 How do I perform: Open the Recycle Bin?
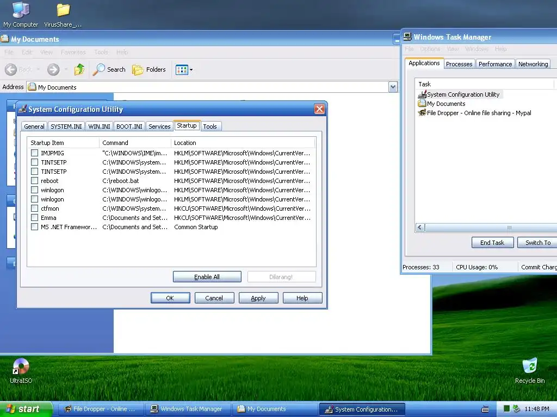coord(530,370)
